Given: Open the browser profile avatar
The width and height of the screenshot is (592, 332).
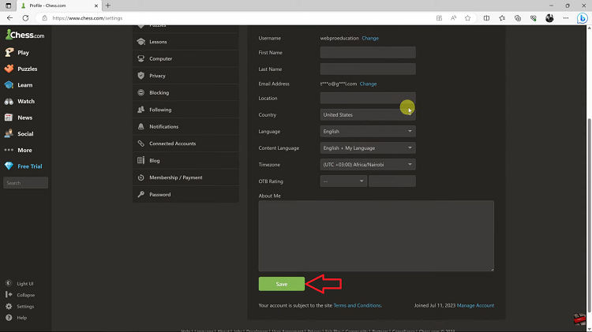Looking at the screenshot, I should pyautogui.click(x=549, y=18).
